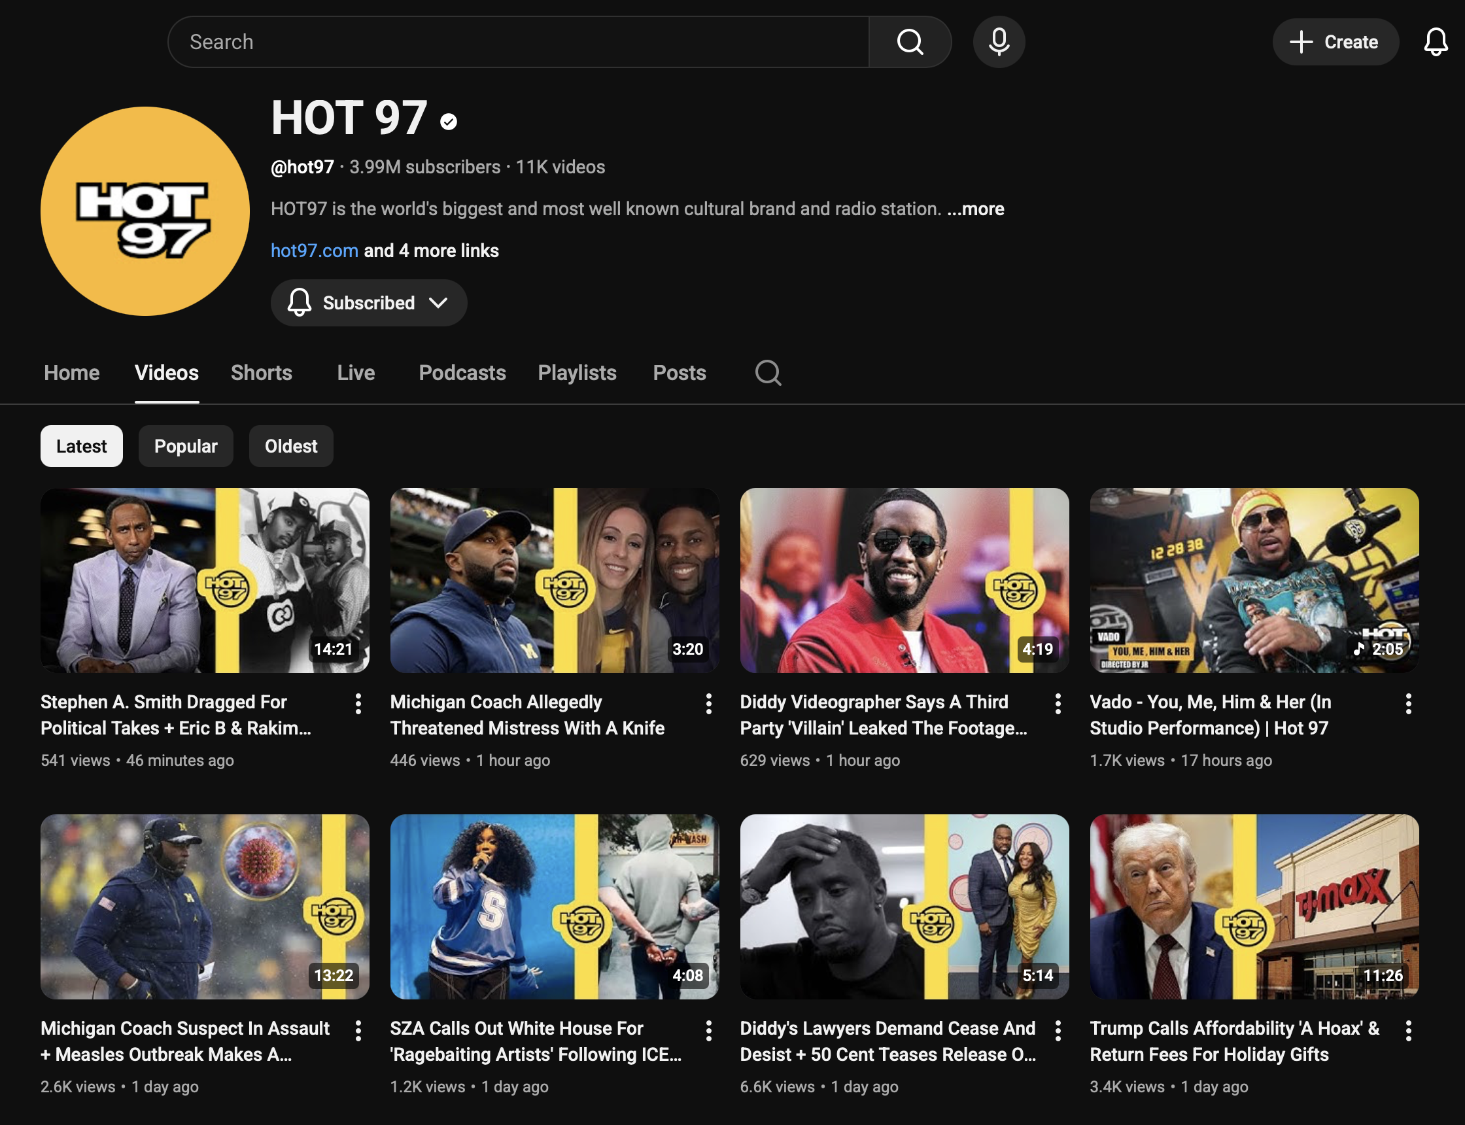Sort videos by Popular

[186, 446]
